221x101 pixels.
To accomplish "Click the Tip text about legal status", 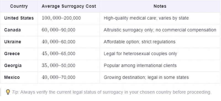I will pos(112,92).
